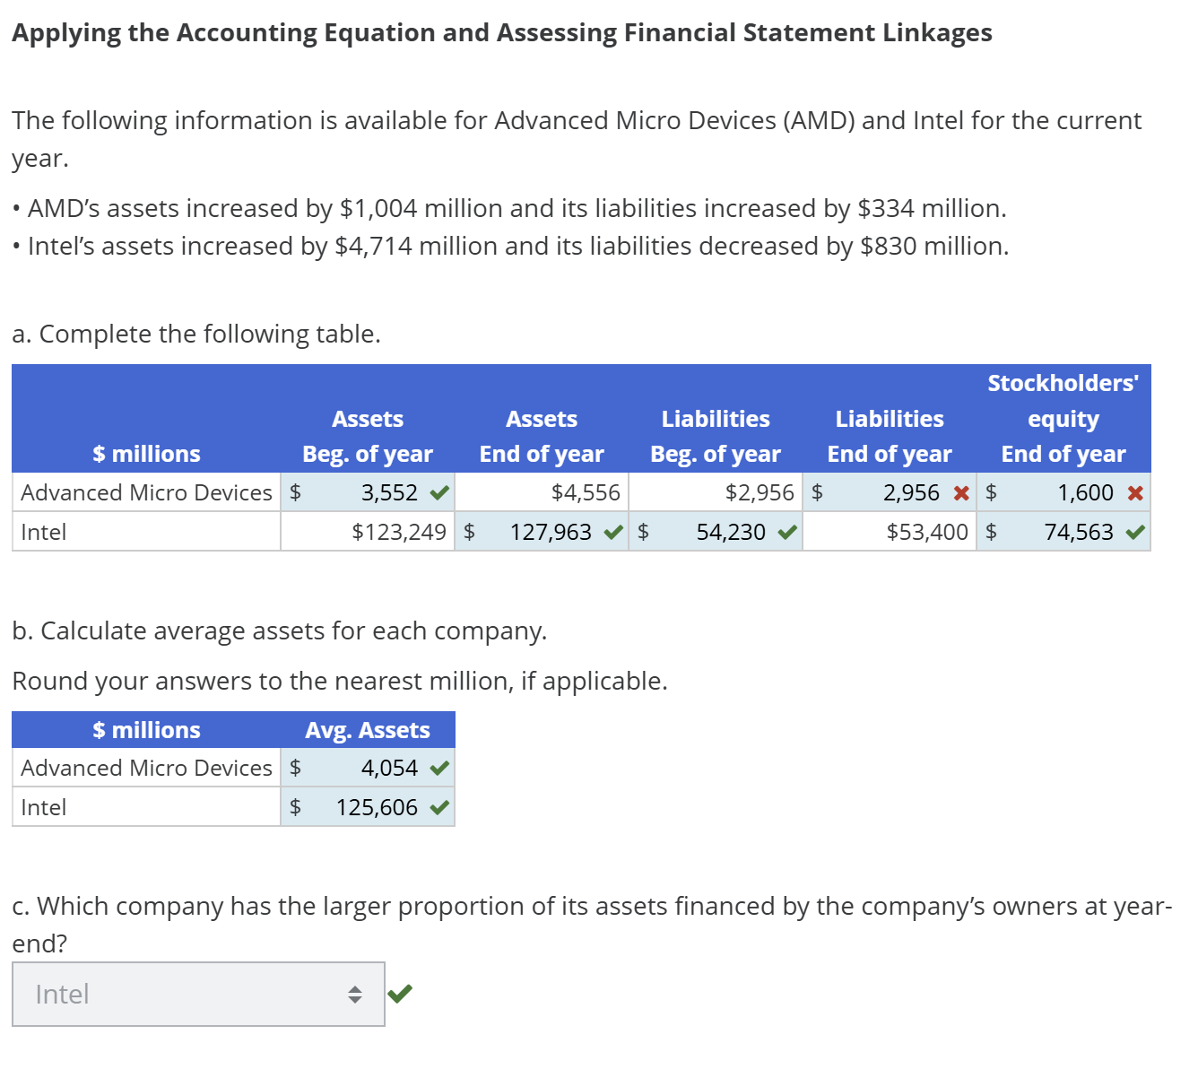
Task: Select the Advanced Micro Devices row label
Action: pyautogui.click(x=146, y=491)
